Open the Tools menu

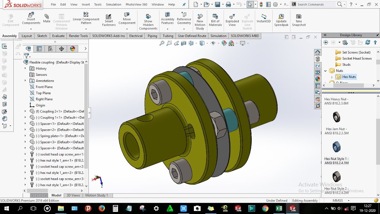pyautogui.click(x=98, y=4)
